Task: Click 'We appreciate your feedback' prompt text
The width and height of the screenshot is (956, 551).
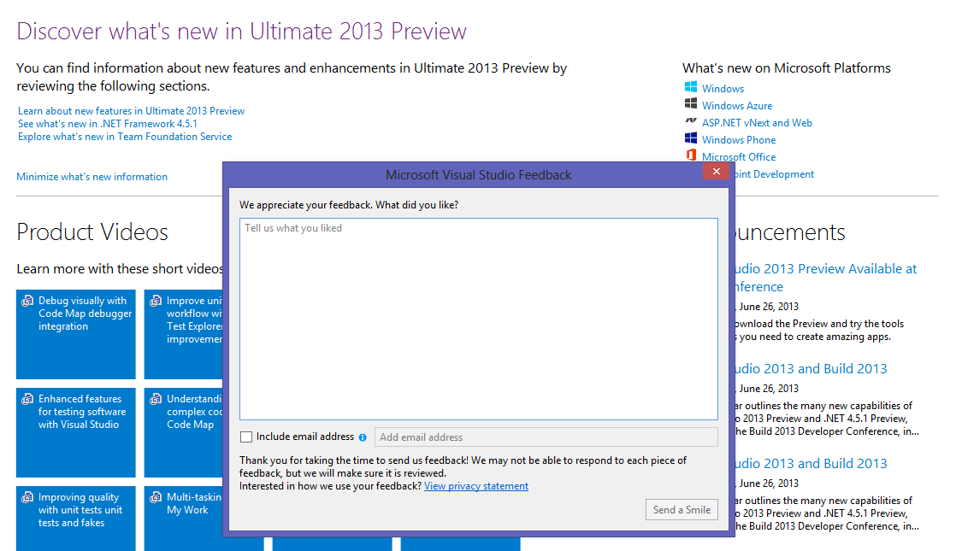Action: [349, 204]
